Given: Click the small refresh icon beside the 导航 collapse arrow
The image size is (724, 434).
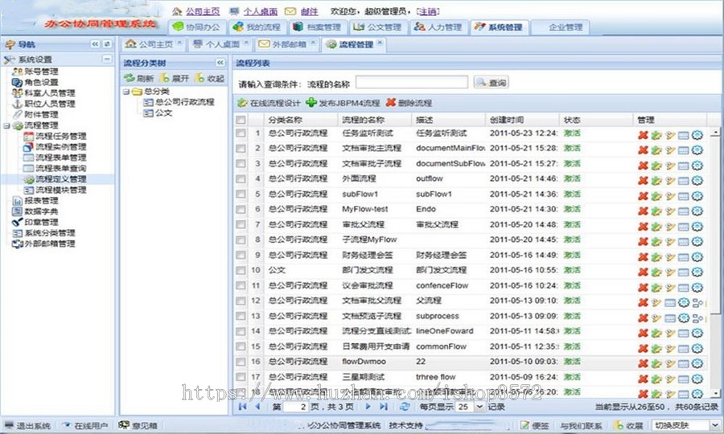Looking at the screenshot, I should [107, 44].
